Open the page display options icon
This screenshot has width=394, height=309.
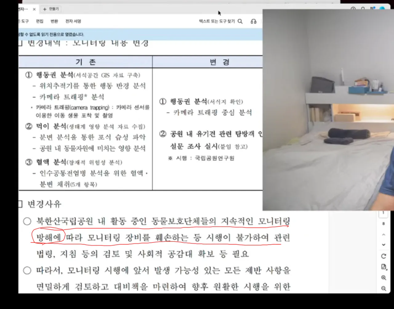coord(384,267)
